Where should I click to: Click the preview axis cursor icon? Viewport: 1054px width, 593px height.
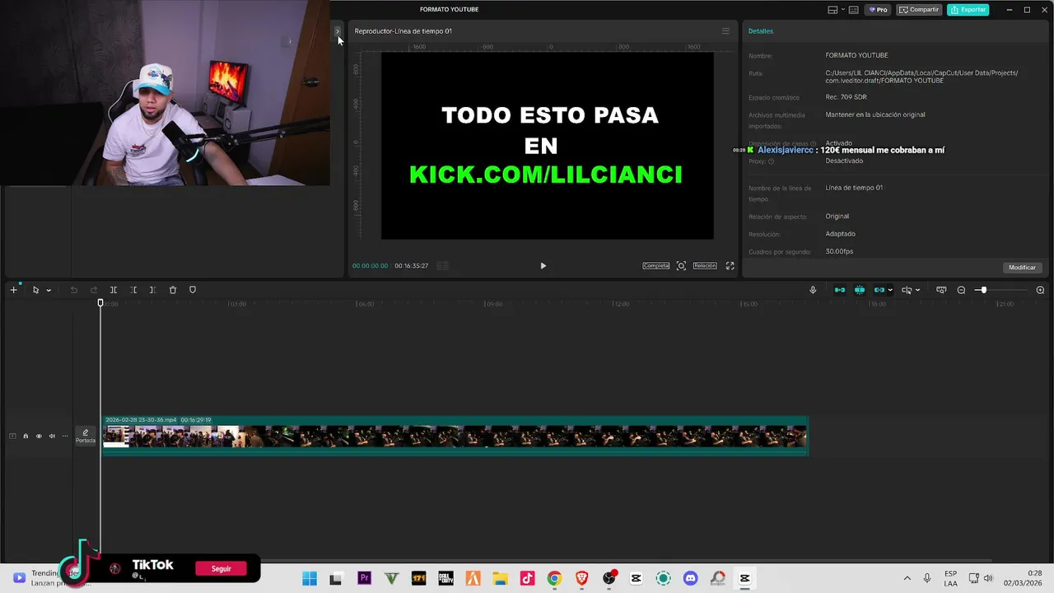click(x=907, y=290)
